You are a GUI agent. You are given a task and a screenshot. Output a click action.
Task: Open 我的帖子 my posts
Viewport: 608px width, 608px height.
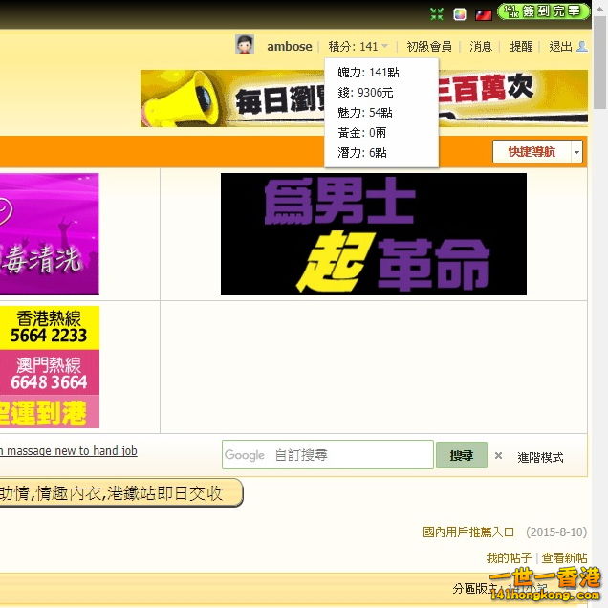click(x=509, y=558)
